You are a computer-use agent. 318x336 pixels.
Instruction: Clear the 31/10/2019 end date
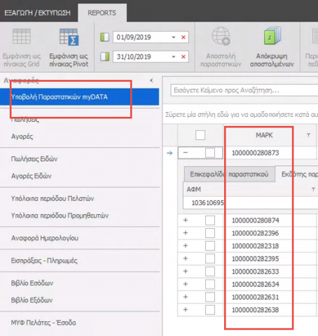click(x=184, y=57)
